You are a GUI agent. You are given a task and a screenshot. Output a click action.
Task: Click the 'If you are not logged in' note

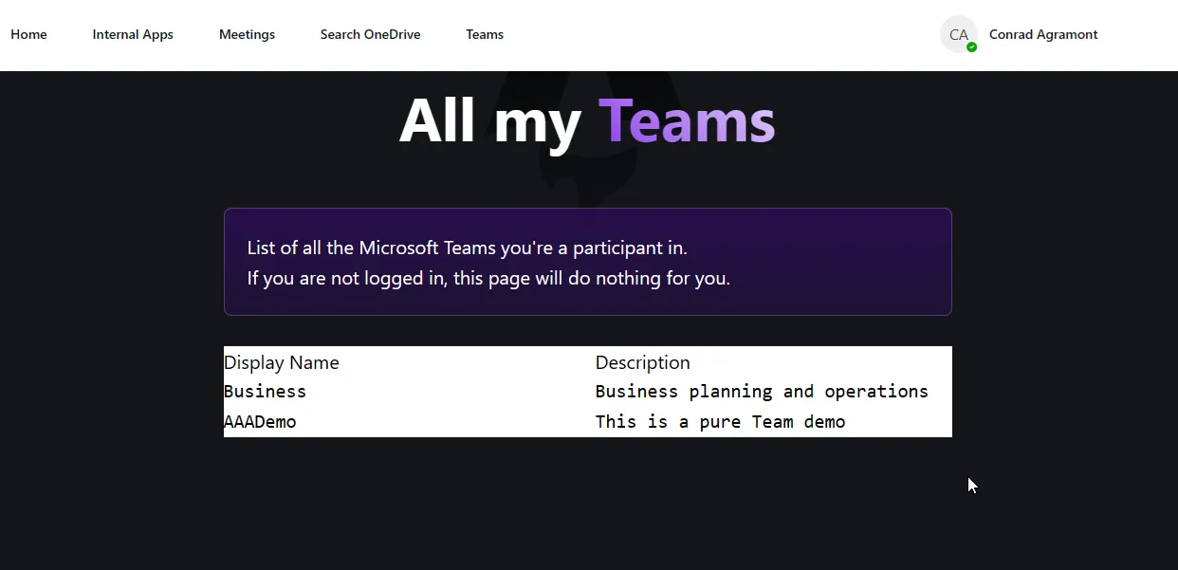tap(488, 278)
